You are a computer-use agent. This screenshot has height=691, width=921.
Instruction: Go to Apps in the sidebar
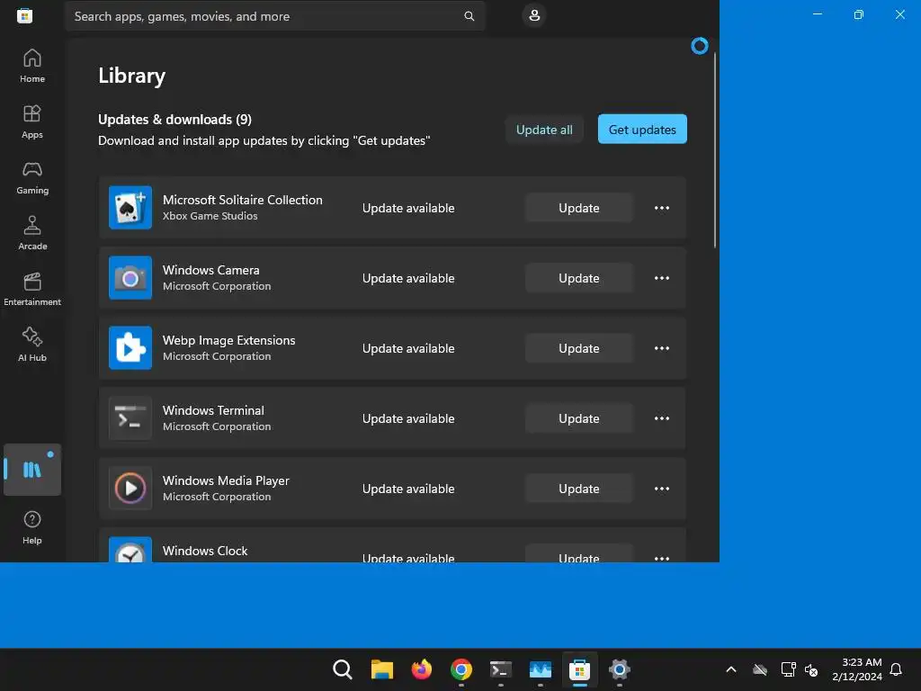pos(32,121)
